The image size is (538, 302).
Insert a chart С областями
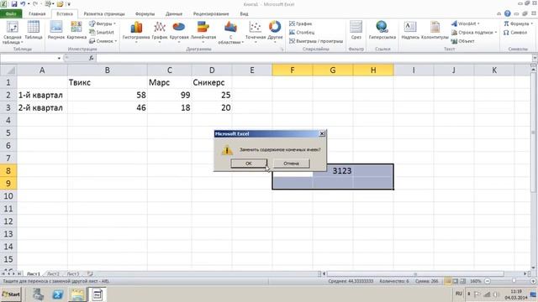pyautogui.click(x=230, y=32)
